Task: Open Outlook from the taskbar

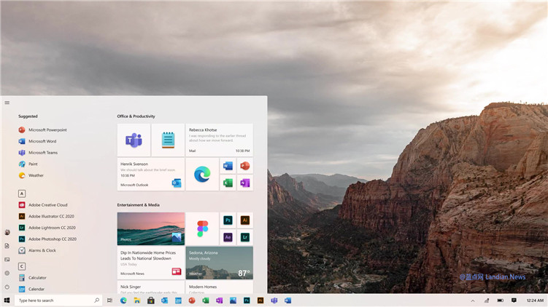Action: pyautogui.click(x=164, y=300)
